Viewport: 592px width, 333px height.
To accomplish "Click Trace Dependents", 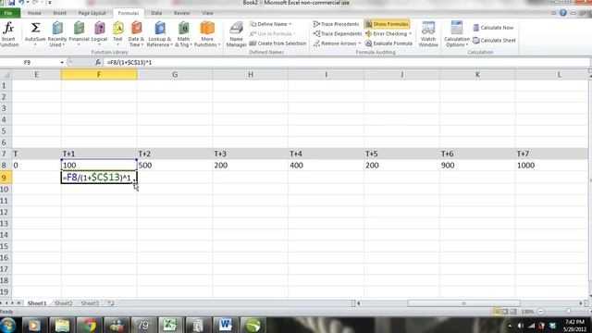I will (x=337, y=34).
